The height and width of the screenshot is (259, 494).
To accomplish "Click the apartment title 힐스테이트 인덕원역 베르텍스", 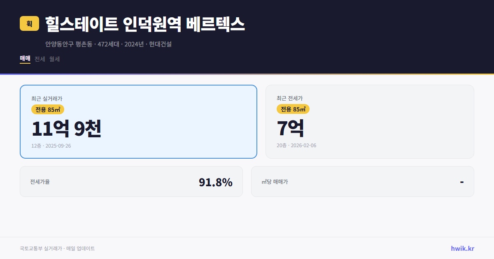I will [144, 24].
